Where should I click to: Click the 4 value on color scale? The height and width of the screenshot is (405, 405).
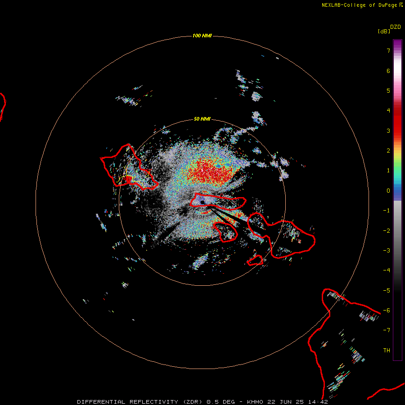coord(388,111)
